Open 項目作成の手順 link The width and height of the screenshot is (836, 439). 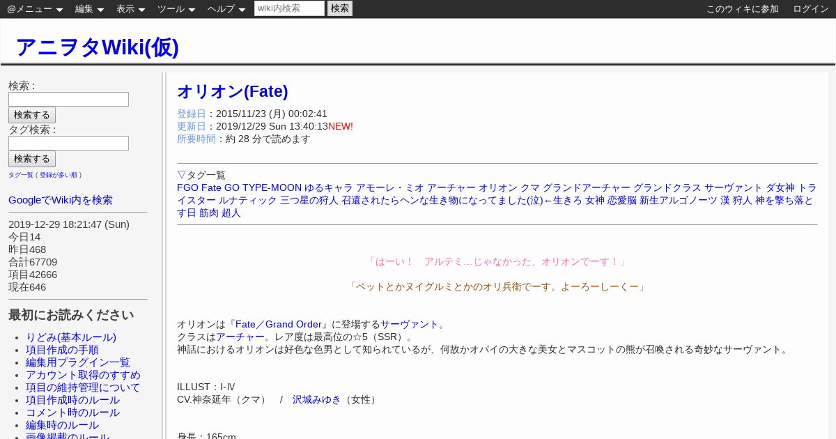pyautogui.click(x=62, y=350)
